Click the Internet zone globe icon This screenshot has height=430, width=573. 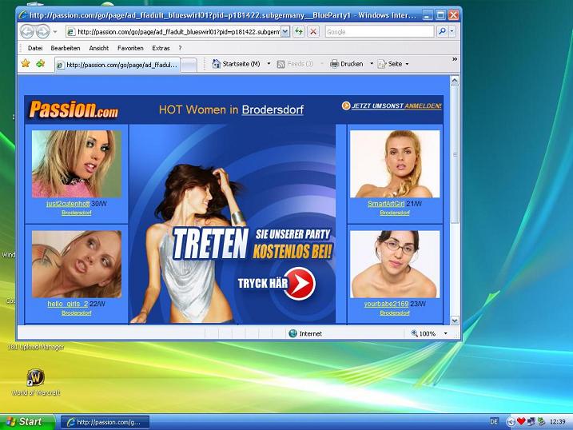[292, 333]
